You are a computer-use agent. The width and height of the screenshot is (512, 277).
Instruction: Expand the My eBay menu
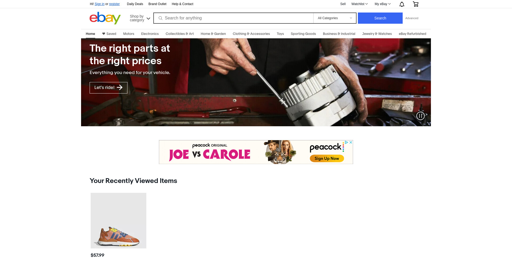pos(383,4)
